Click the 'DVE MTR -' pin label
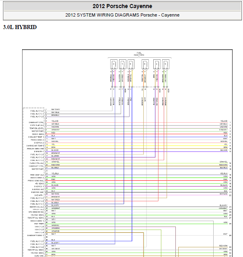Image resolution: width=243 pixels, height=257 pixels. (39, 195)
